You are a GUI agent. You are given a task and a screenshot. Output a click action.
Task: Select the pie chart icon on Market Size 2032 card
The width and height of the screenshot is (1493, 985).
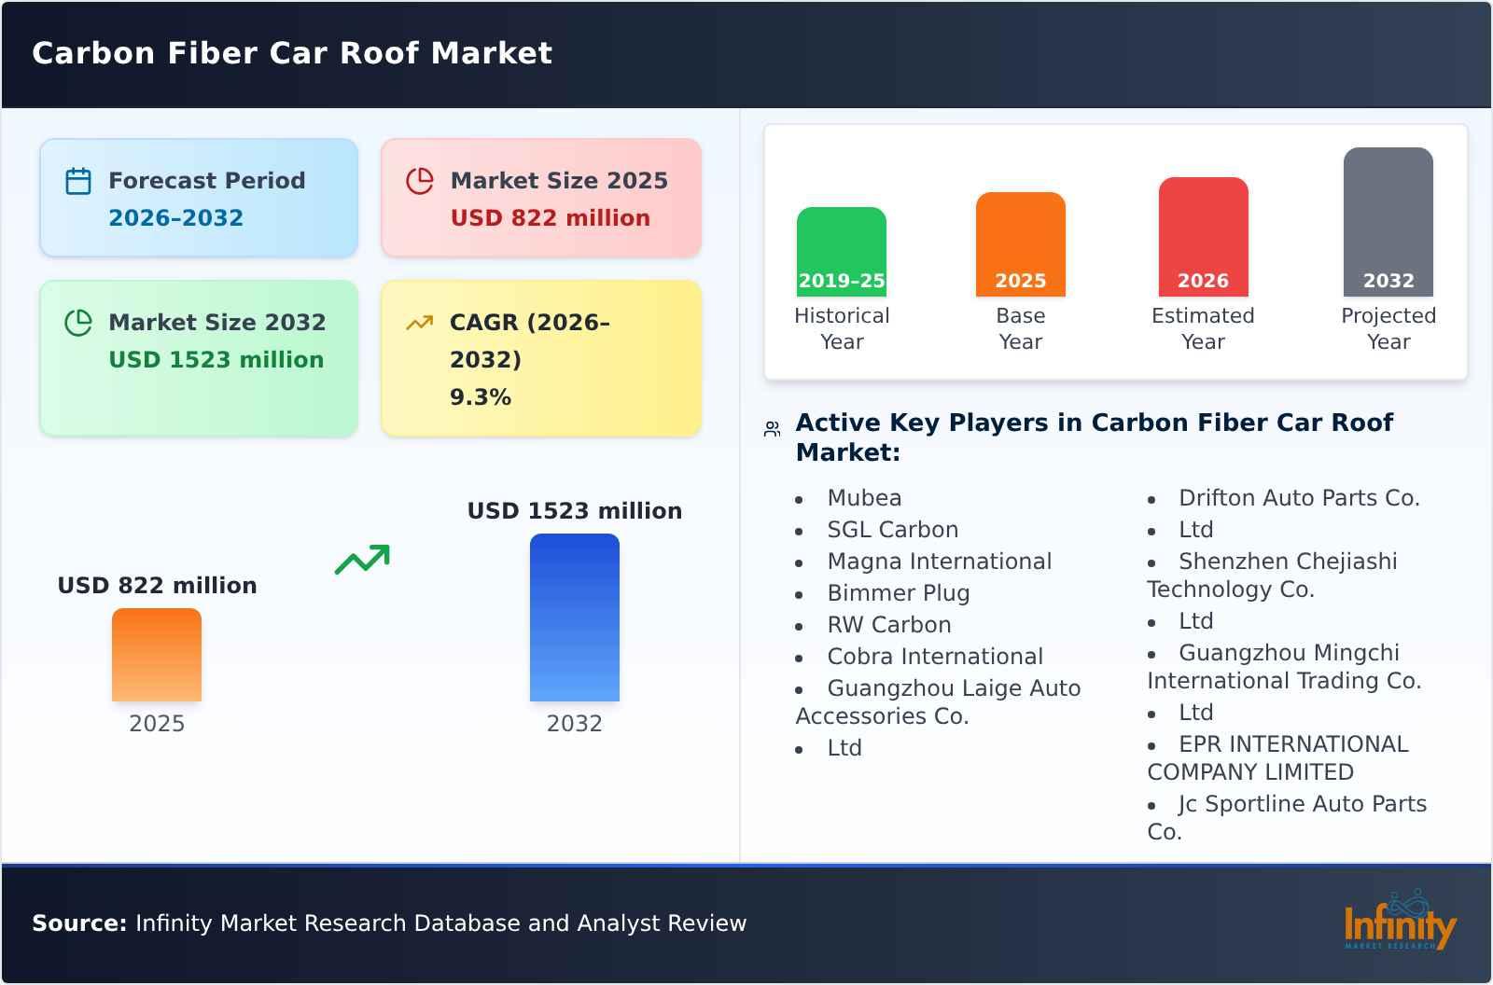(x=78, y=323)
